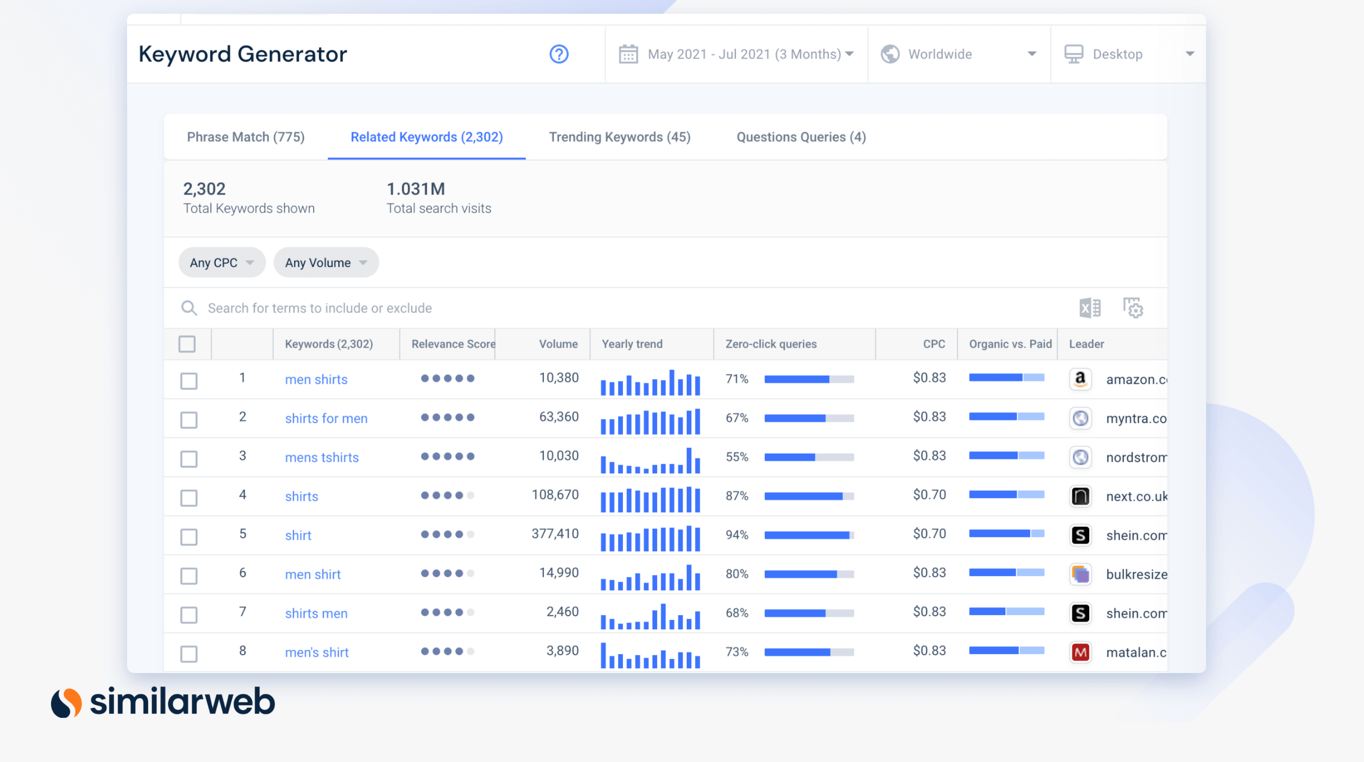Sort by Volume column header
1364x762 pixels.
tap(558, 344)
